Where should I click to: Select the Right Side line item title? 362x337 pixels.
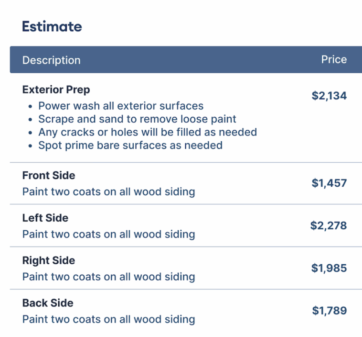point(49,261)
